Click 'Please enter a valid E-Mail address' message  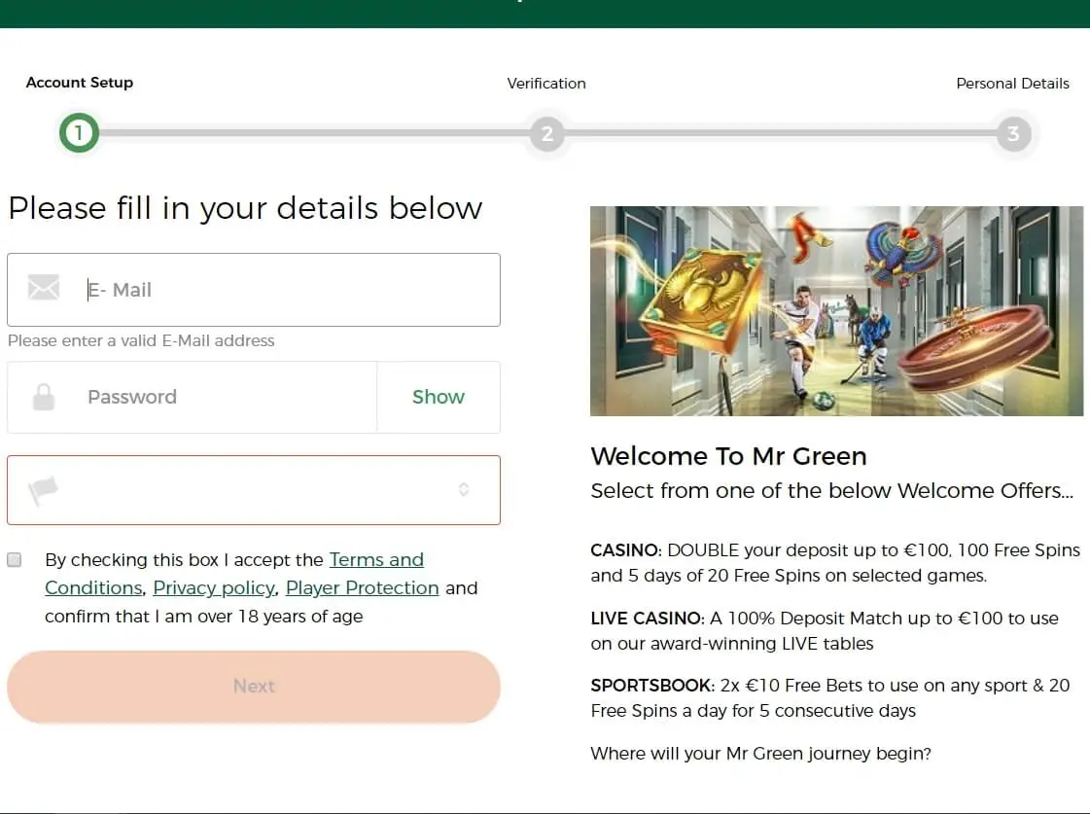click(141, 340)
